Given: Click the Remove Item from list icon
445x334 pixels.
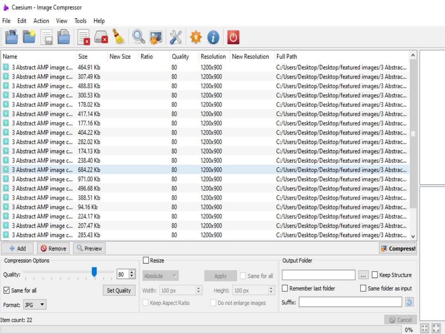Looking at the screenshot, I should pos(83,37).
